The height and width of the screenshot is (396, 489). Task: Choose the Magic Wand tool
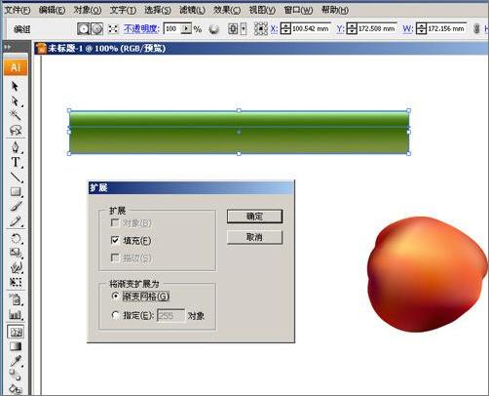[x=15, y=114]
